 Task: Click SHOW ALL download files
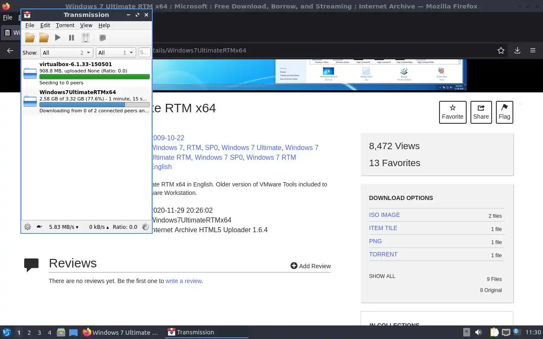(x=382, y=276)
